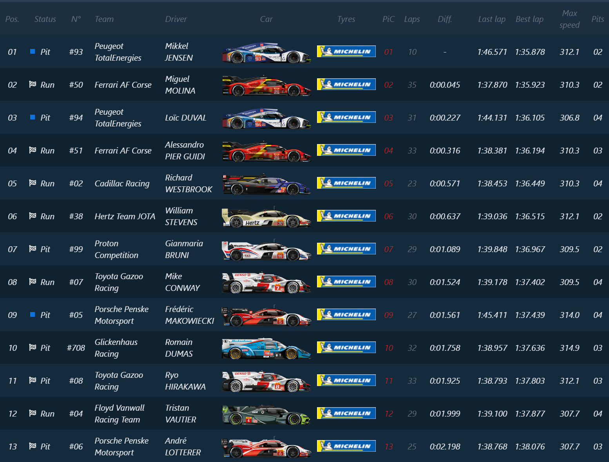Click the #06 Porsche car image
This screenshot has height=462, width=609.
tap(266, 448)
